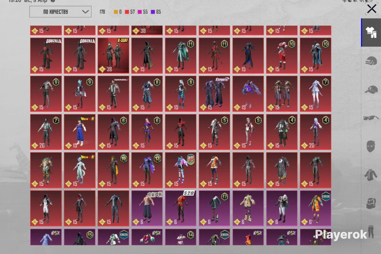Open the sunglasses category in the sidebar
Viewport: 381px width, 254px height.
pyautogui.click(x=371, y=118)
